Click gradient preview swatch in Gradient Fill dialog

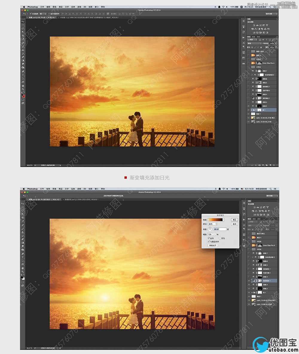tap(215, 220)
